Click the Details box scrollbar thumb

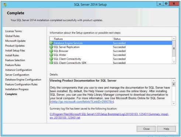(174, 85)
